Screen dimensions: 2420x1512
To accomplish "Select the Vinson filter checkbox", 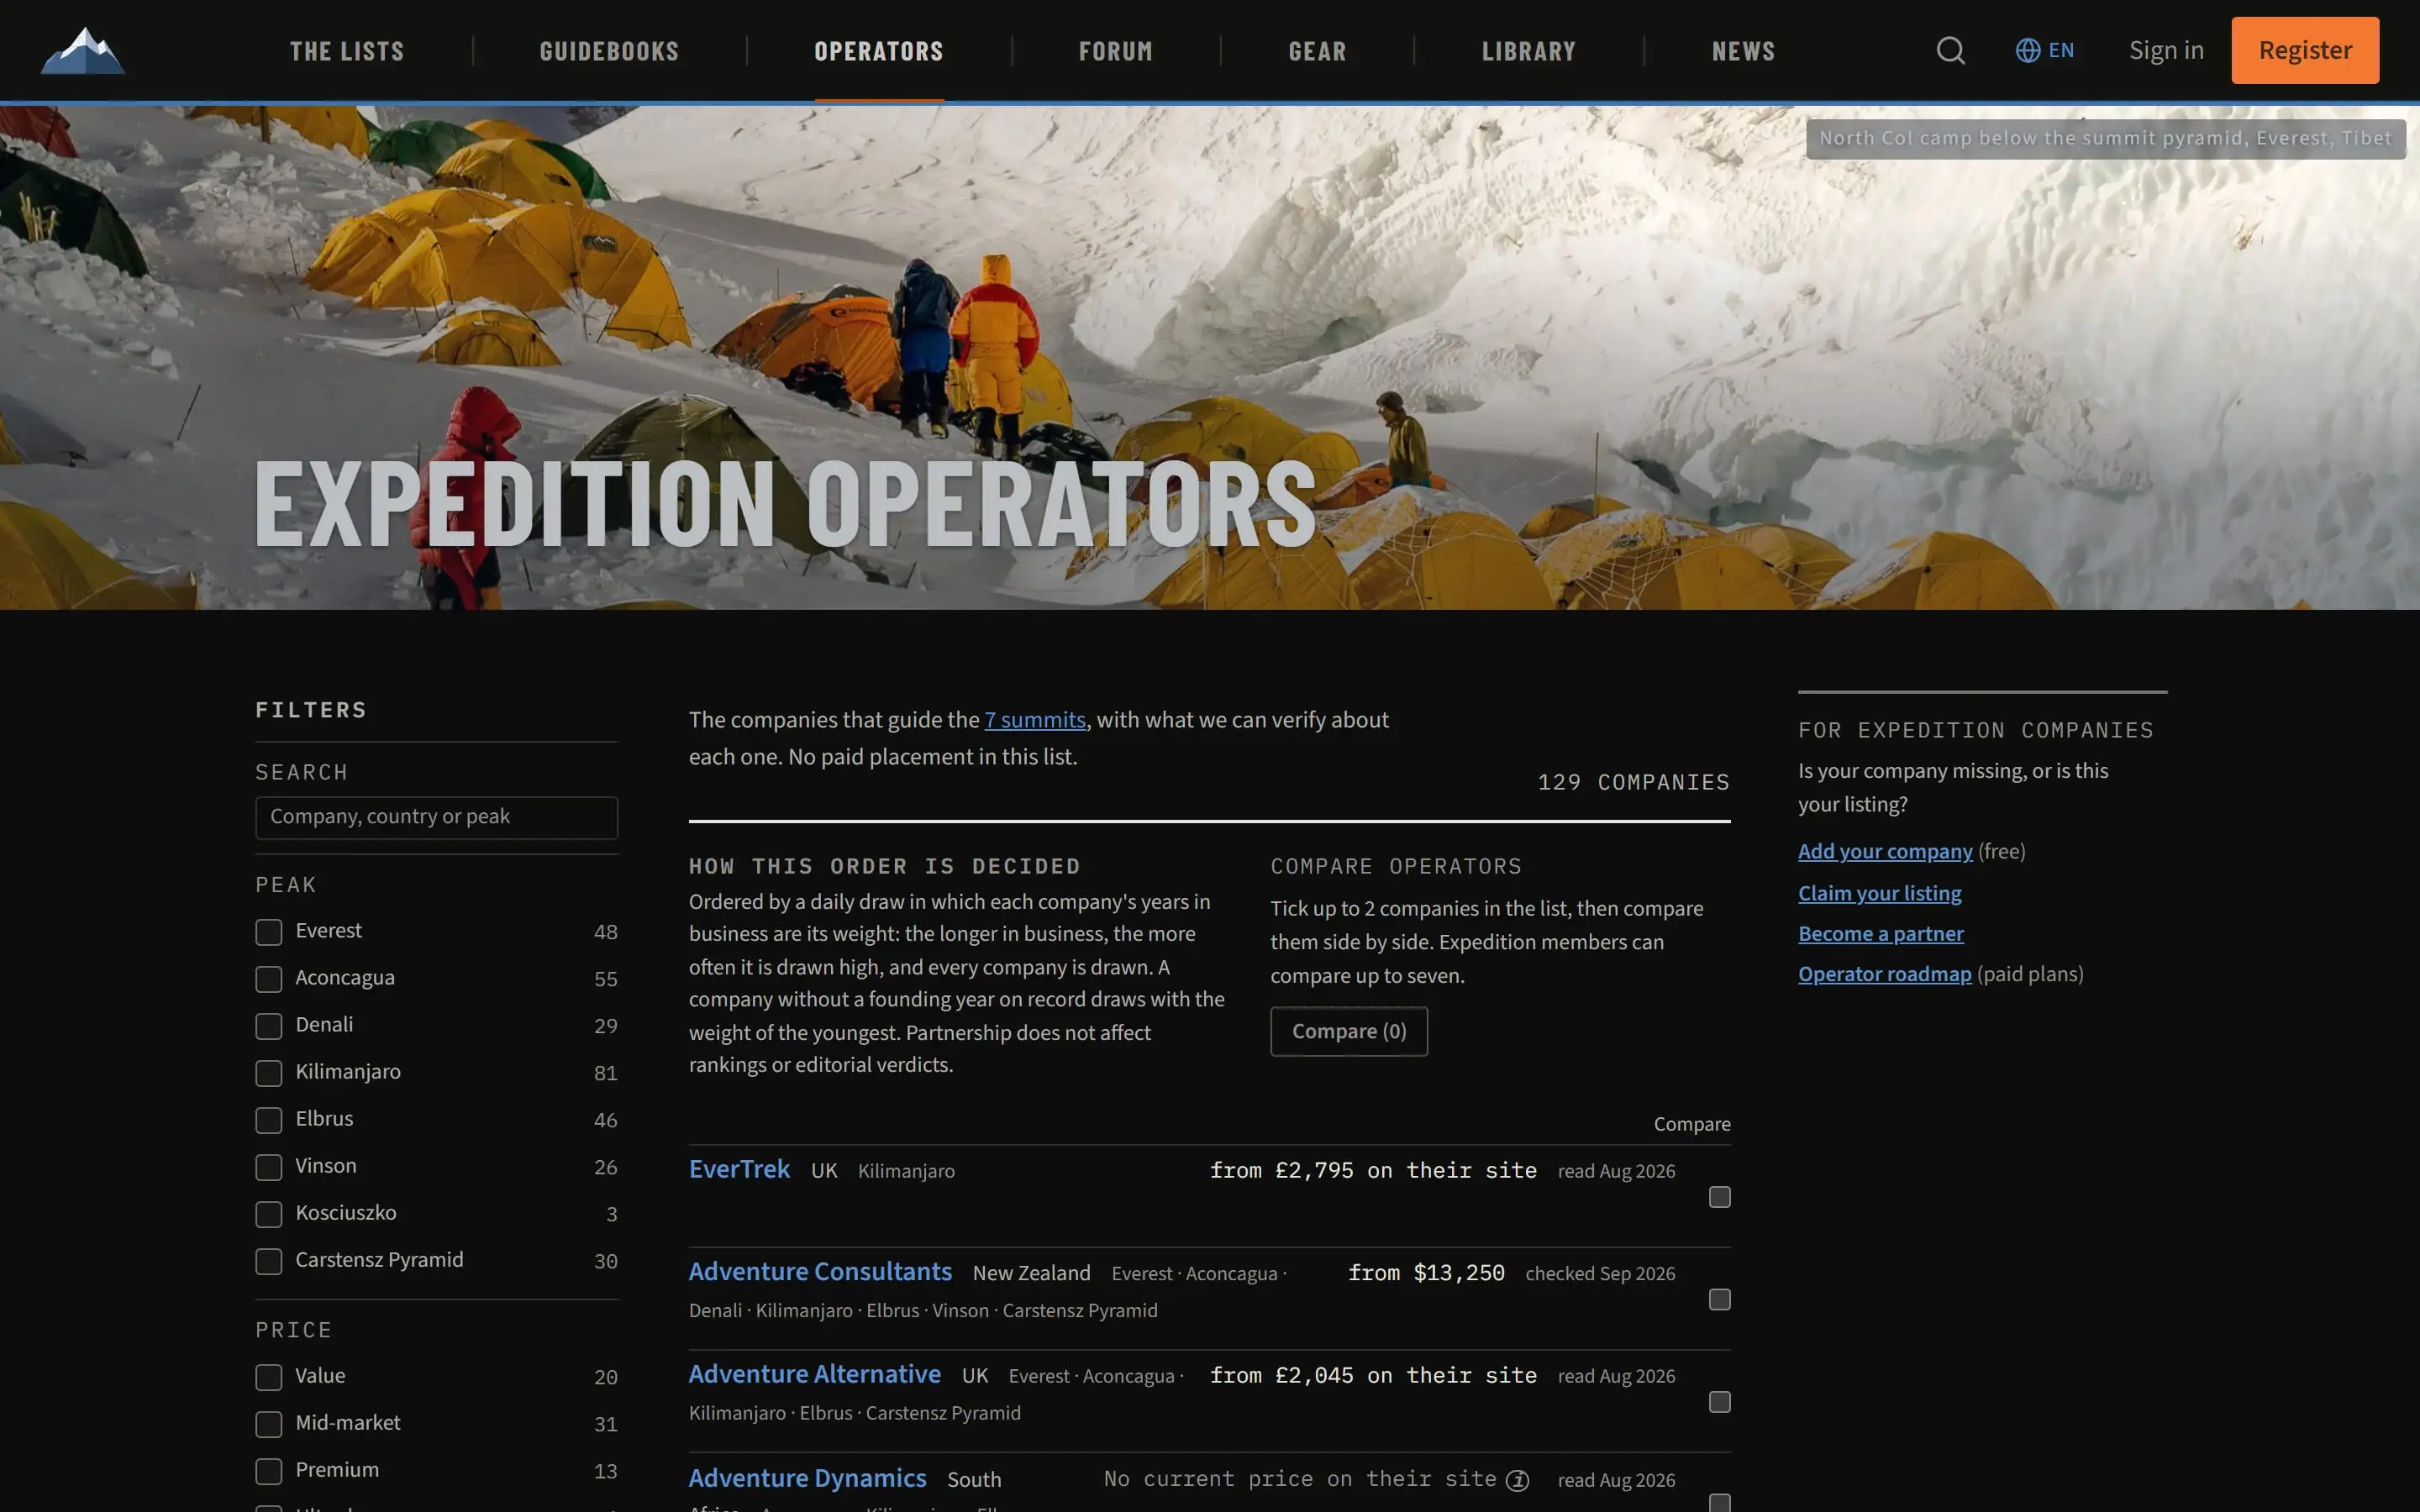I will coord(268,1167).
